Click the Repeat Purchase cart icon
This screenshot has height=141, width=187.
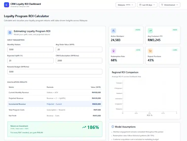point(150,51)
